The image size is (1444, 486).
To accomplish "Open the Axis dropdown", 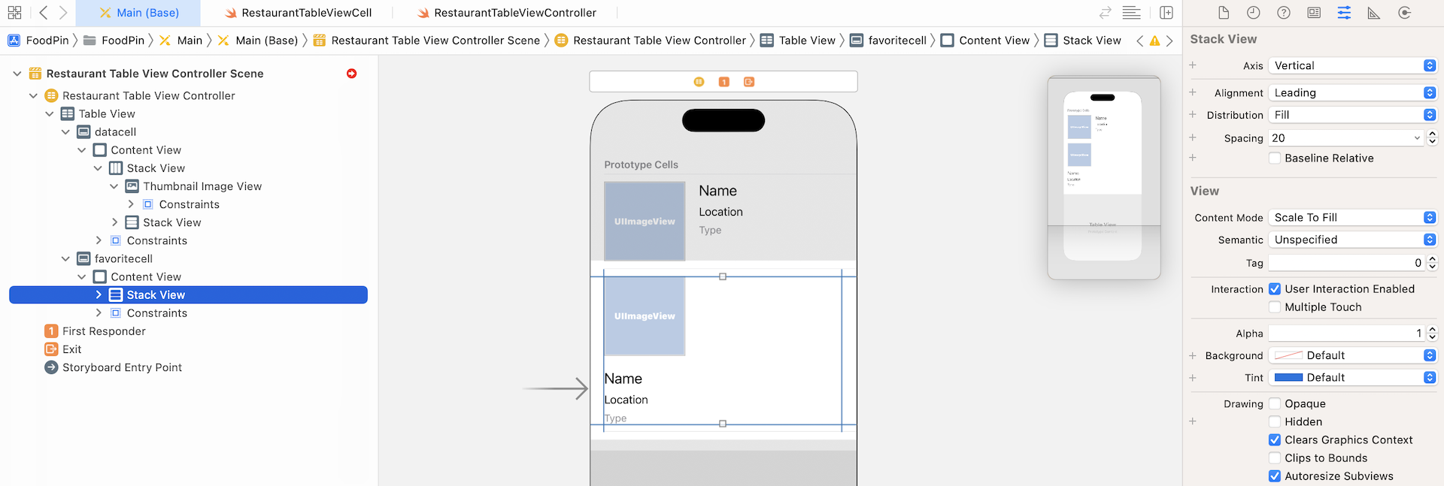I will [1352, 66].
